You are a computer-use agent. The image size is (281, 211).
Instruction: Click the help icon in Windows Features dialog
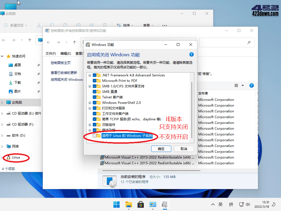(x=191, y=55)
